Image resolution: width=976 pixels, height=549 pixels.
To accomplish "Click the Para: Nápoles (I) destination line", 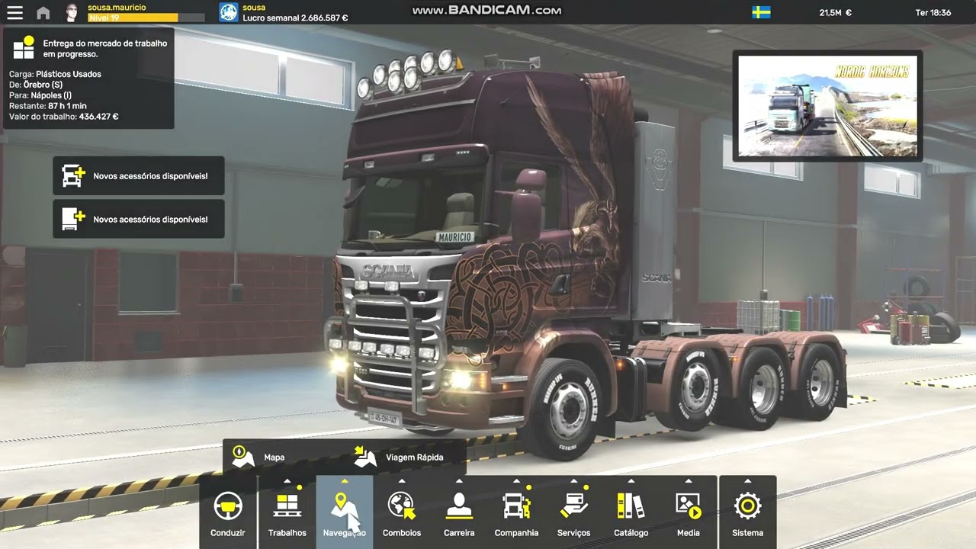I will 40,95.
